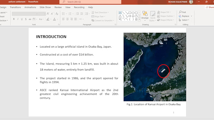This screenshot has width=214, height=120.
Task: Open the Recording tab
Action: (79, 7)
